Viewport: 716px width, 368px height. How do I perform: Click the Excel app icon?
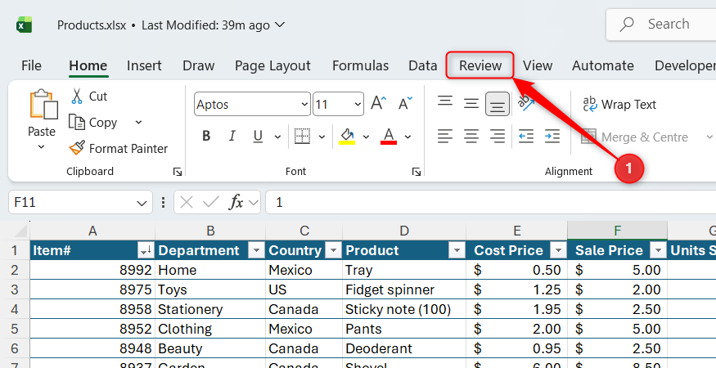(24, 25)
